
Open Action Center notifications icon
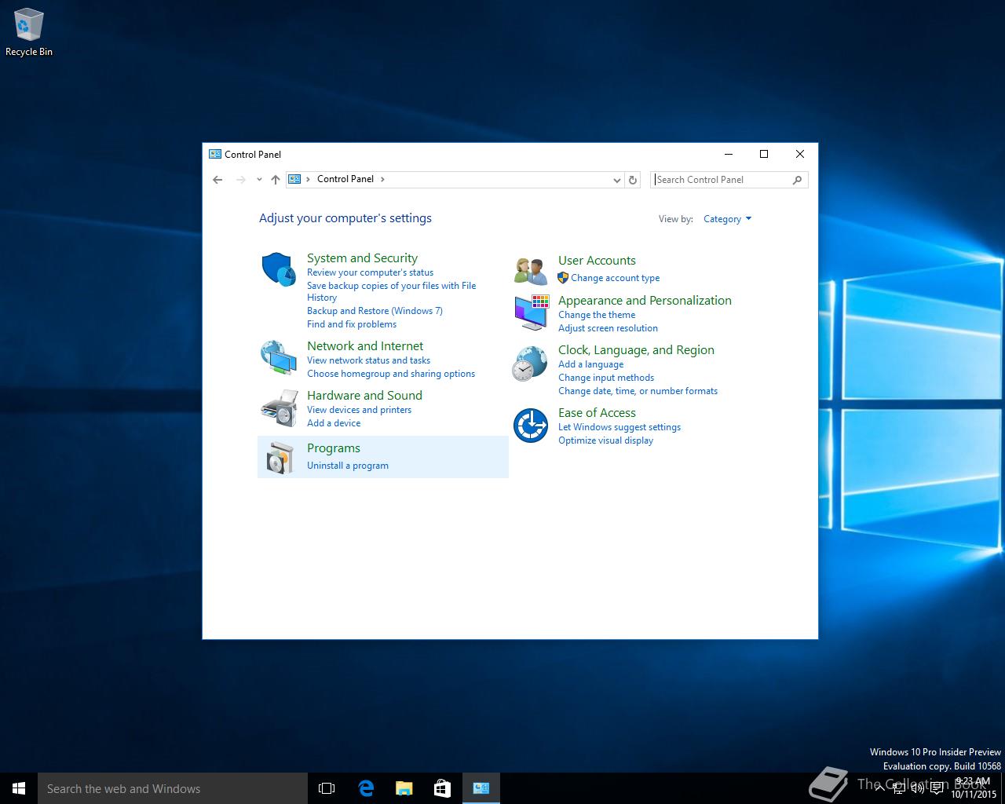[937, 788]
